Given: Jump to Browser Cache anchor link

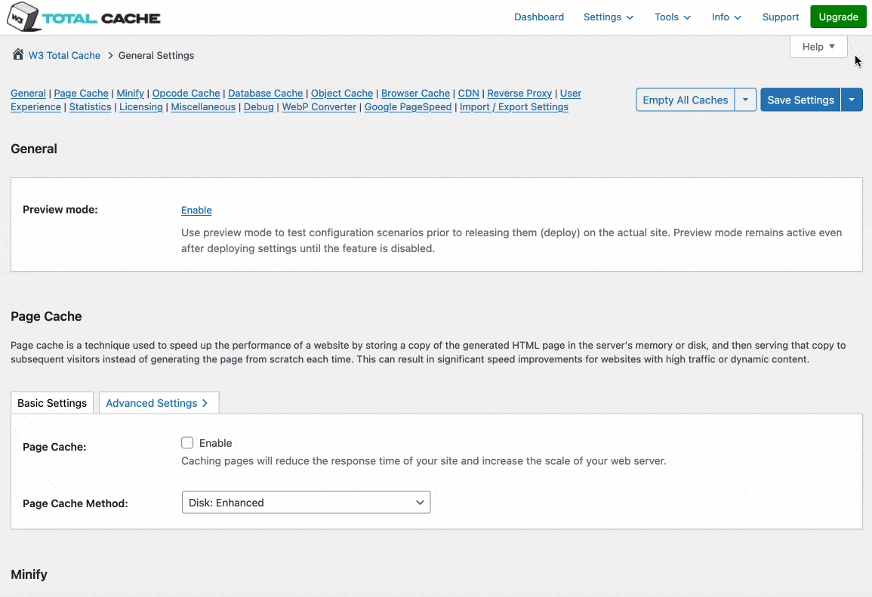Looking at the screenshot, I should coord(415,94).
